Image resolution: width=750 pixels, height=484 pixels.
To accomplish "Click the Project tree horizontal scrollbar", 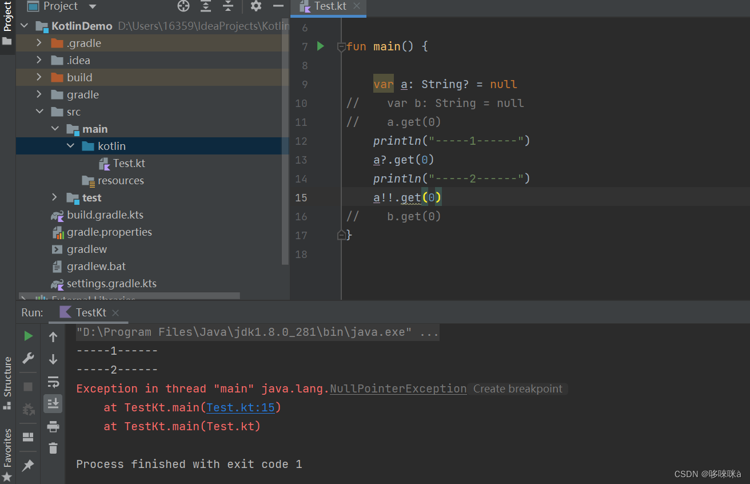I will [x=129, y=296].
